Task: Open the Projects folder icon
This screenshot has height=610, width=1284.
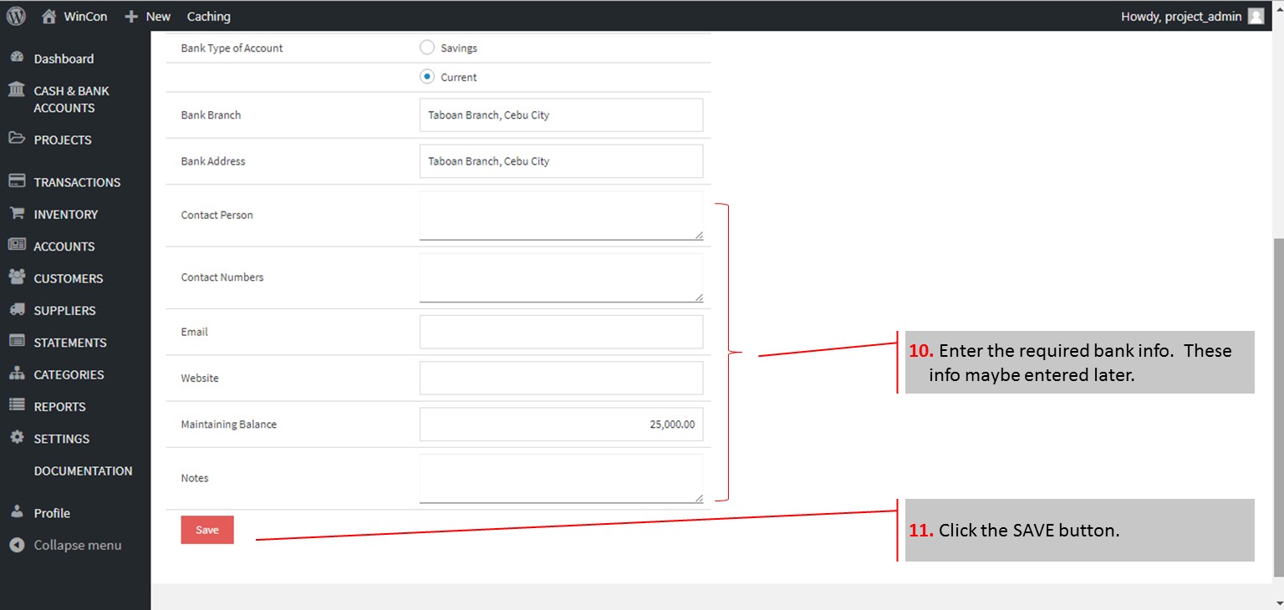Action: pyautogui.click(x=17, y=139)
